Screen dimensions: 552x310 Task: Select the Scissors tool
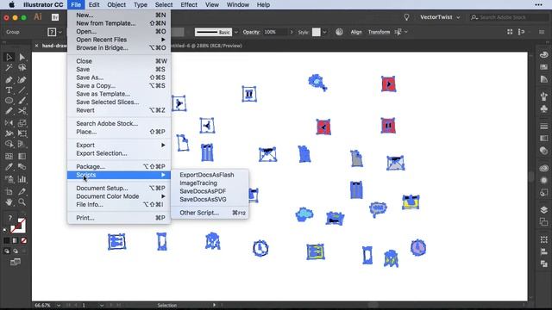point(22,111)
